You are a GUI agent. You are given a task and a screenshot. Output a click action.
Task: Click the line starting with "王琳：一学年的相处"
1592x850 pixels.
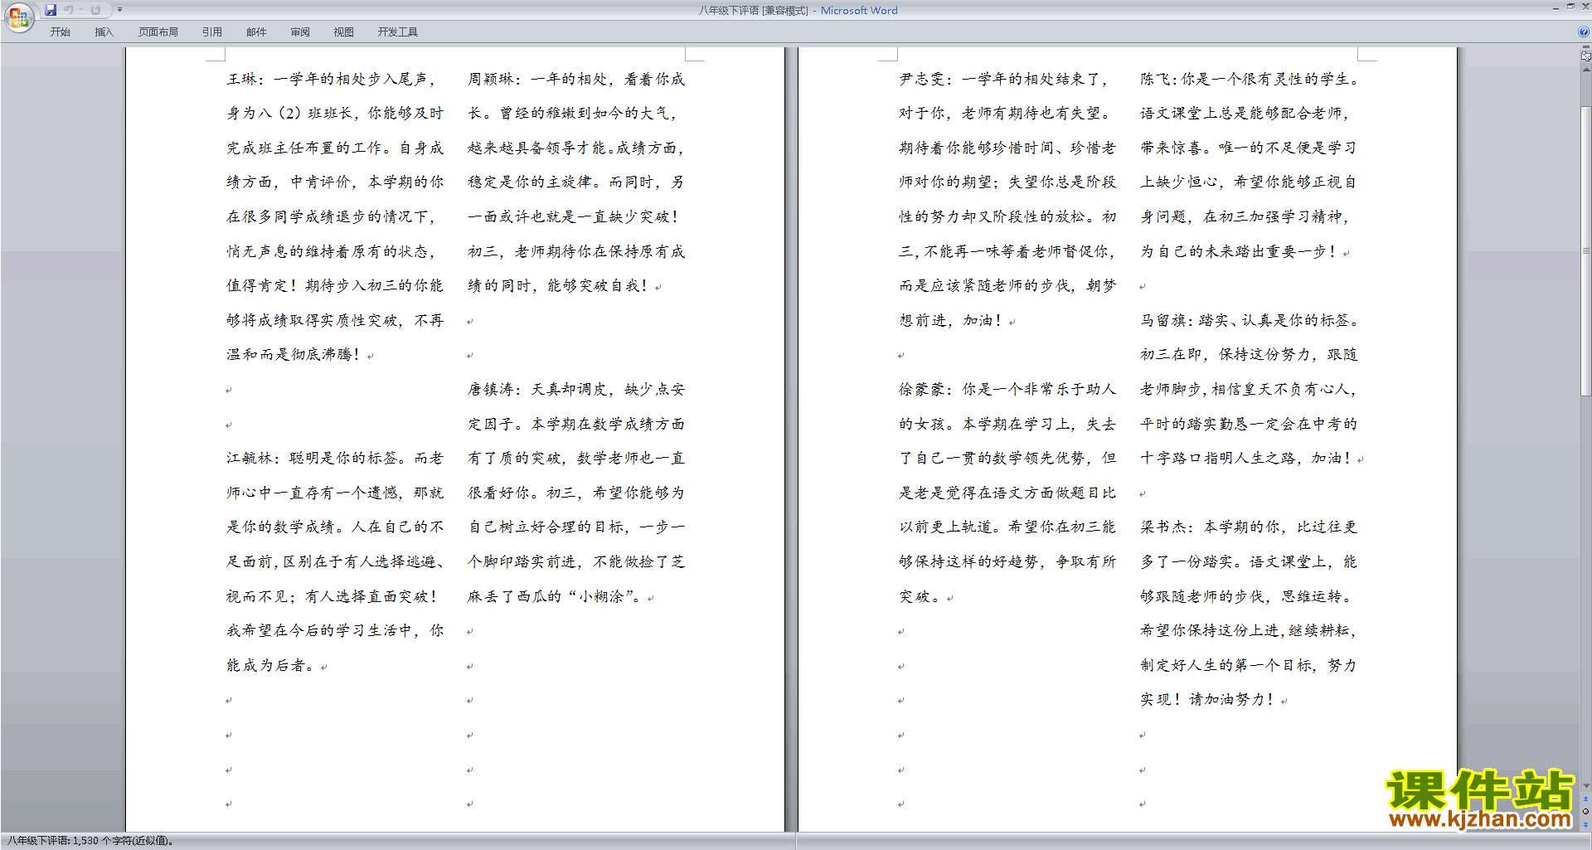tap(332, 80)
